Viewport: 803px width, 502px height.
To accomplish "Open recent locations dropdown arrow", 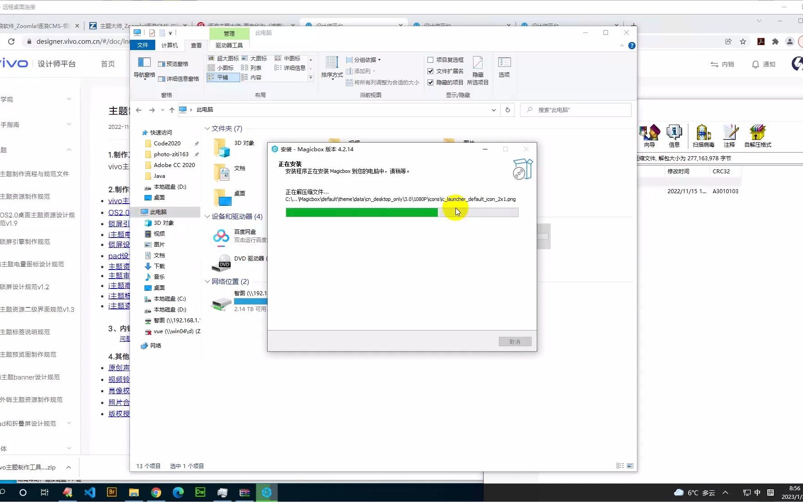I will tap(162, 110).
